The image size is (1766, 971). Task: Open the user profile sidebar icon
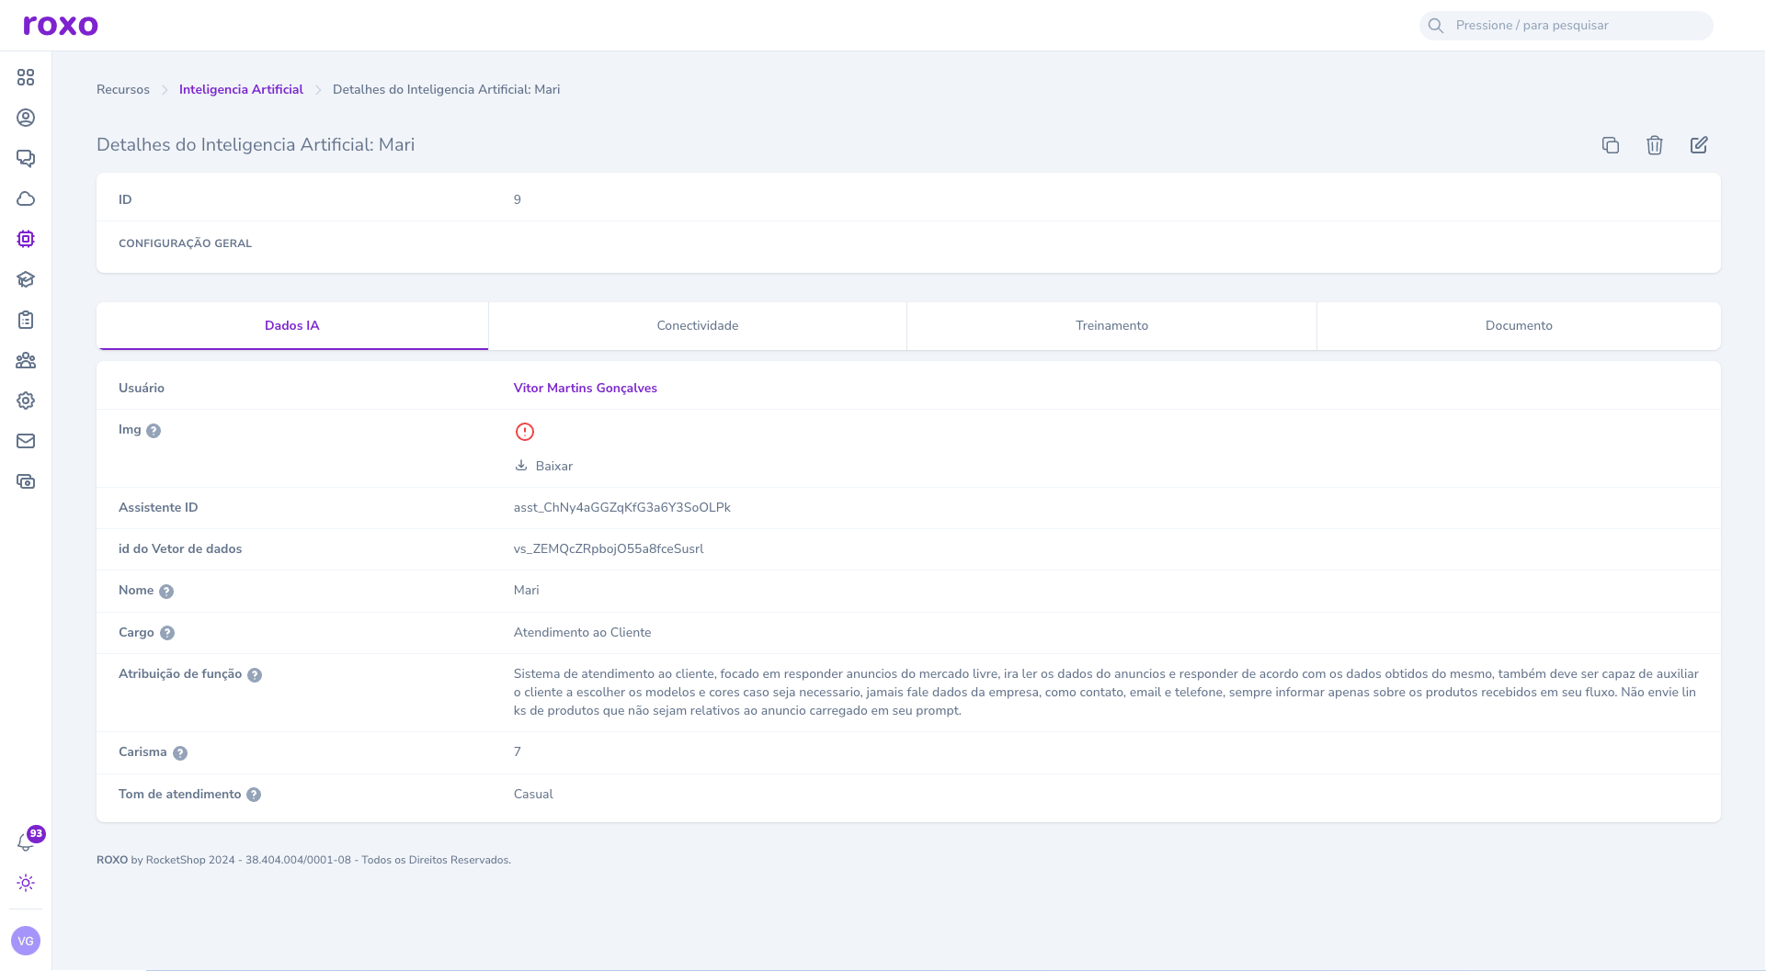[26, 118]
